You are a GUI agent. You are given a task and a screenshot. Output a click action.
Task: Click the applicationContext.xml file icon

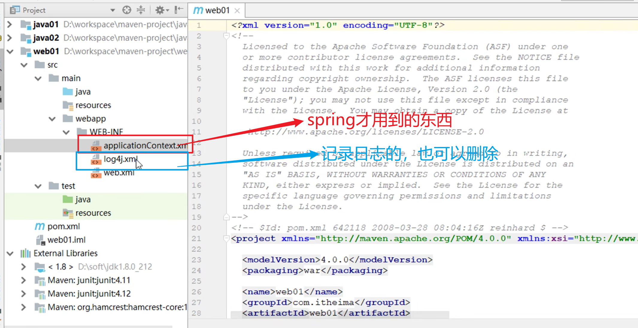(96, 146)
